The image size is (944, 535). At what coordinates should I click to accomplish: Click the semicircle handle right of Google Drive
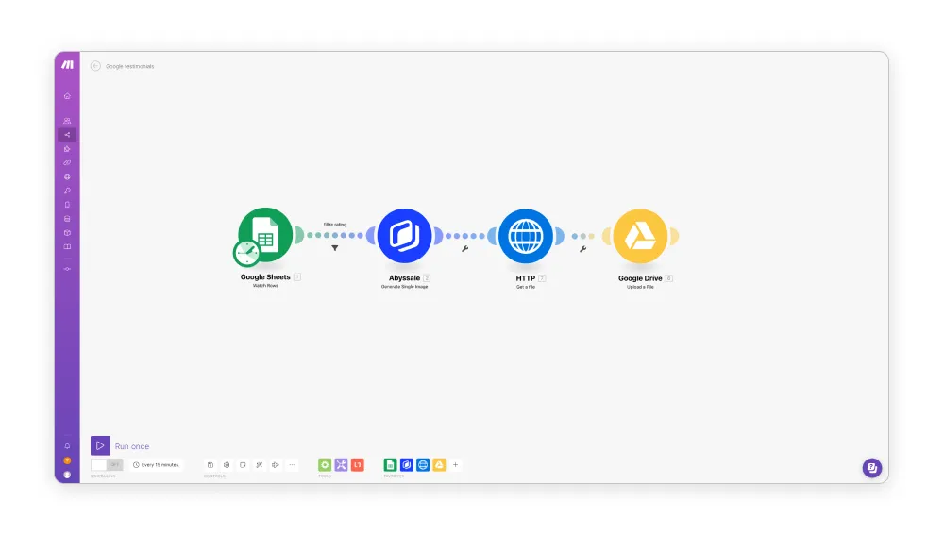click(674, 236)
